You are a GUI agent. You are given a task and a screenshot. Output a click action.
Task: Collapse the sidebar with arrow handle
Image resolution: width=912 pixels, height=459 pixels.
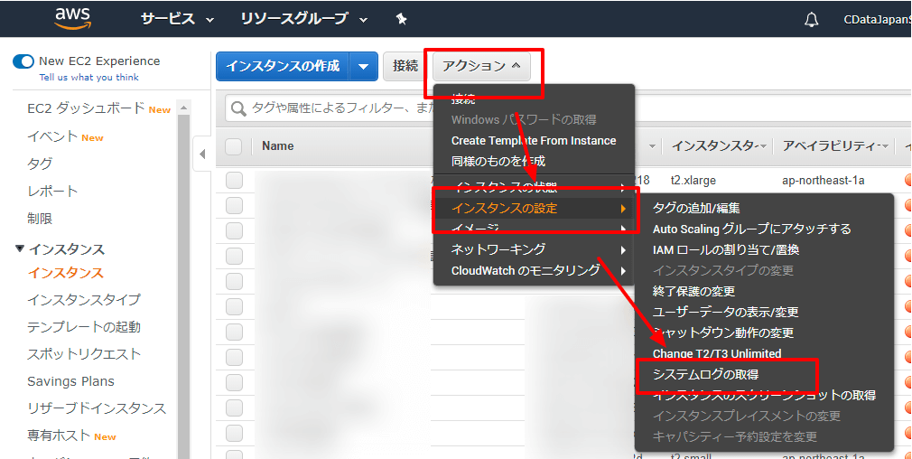point(202,155)
